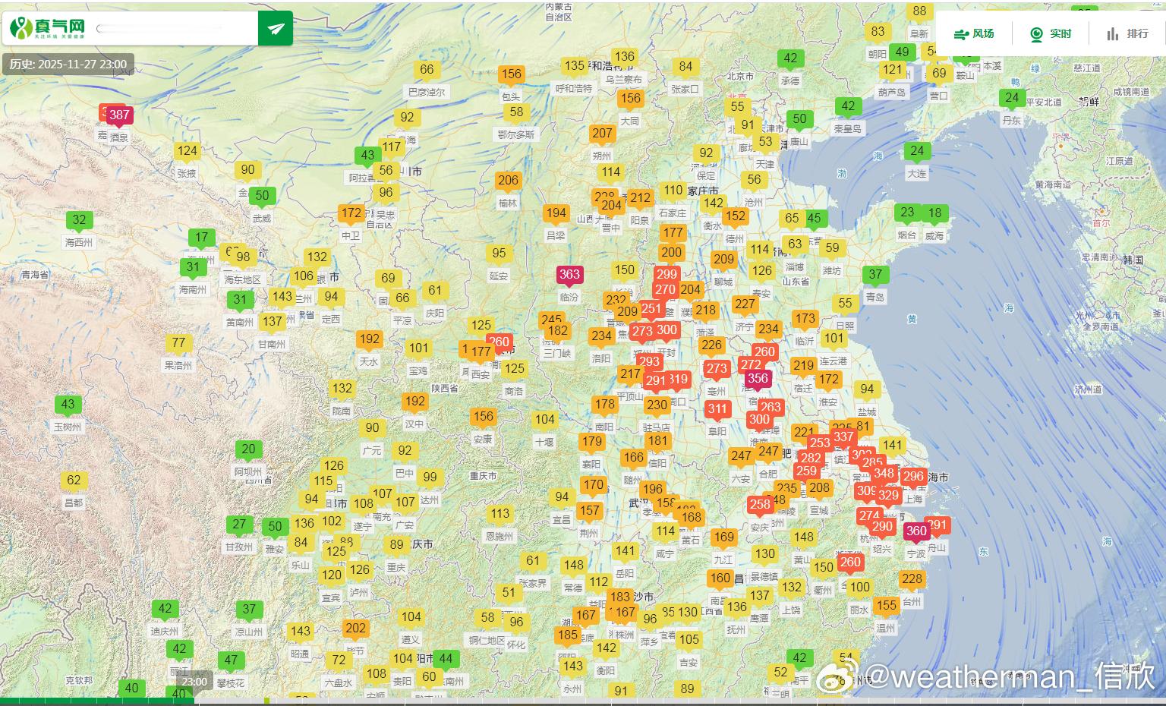Click the 178 marker at 南阳
The height and width of the screenshot is (706, 1166).
[x=604, y=405]
